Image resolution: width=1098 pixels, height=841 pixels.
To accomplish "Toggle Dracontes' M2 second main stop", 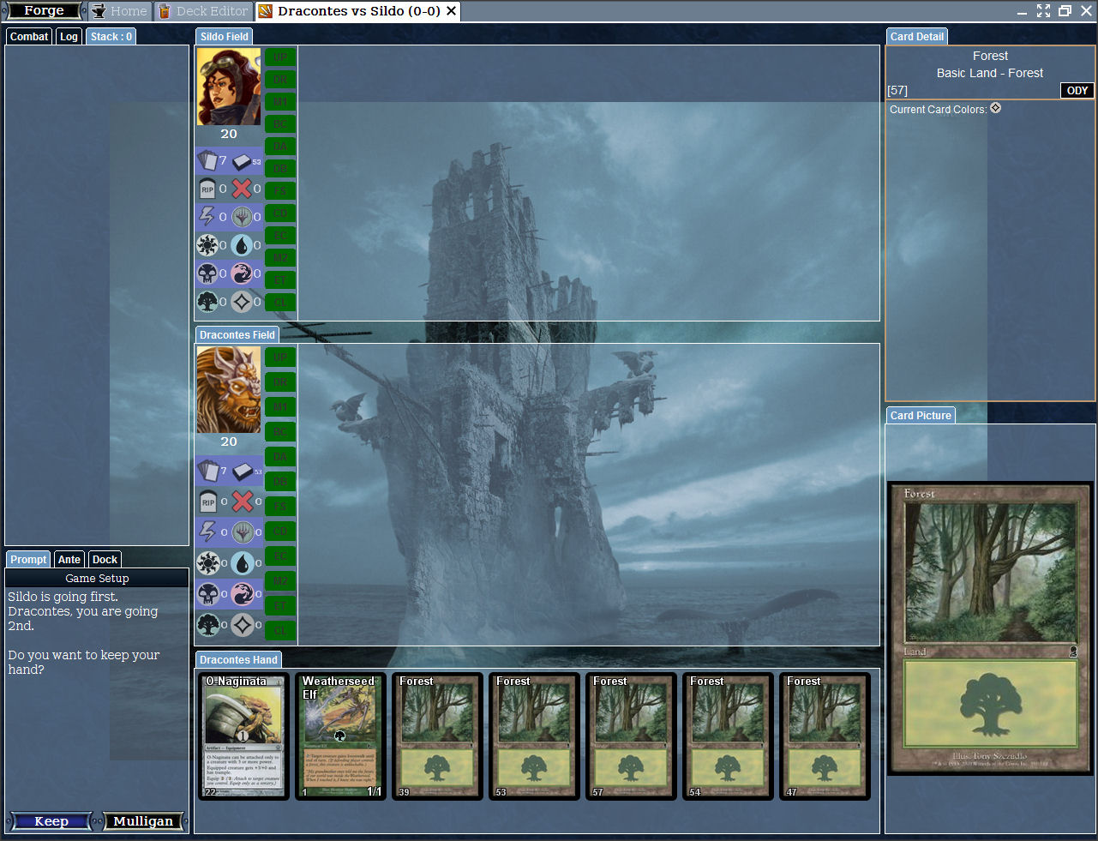I will point(280,581).
